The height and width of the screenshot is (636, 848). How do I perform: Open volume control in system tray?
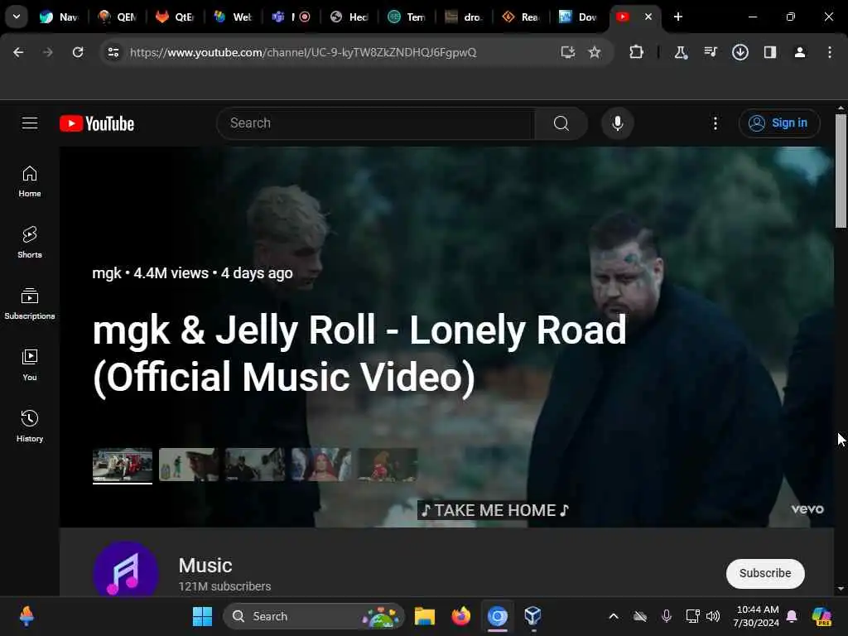click(x=713, y=616)
